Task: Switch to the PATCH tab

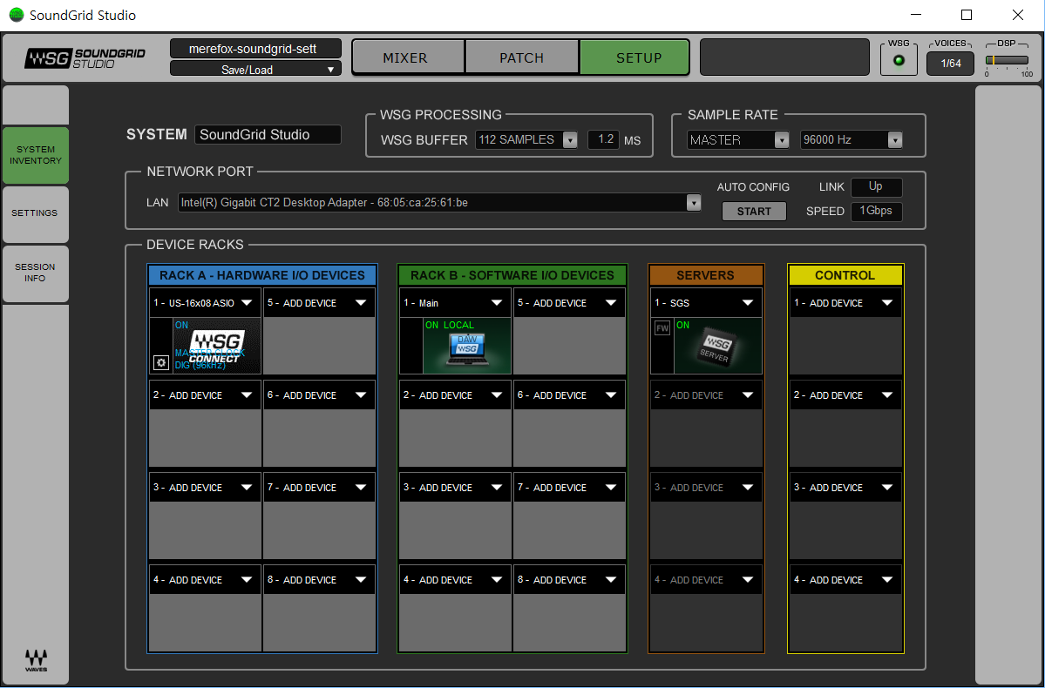Action: 521,58
